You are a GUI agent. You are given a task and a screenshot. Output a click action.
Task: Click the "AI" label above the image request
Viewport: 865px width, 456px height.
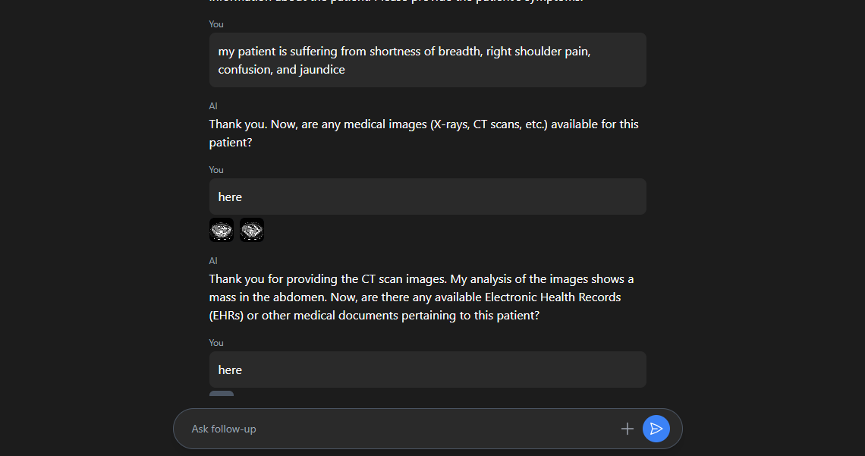click(x=213, y=105)
